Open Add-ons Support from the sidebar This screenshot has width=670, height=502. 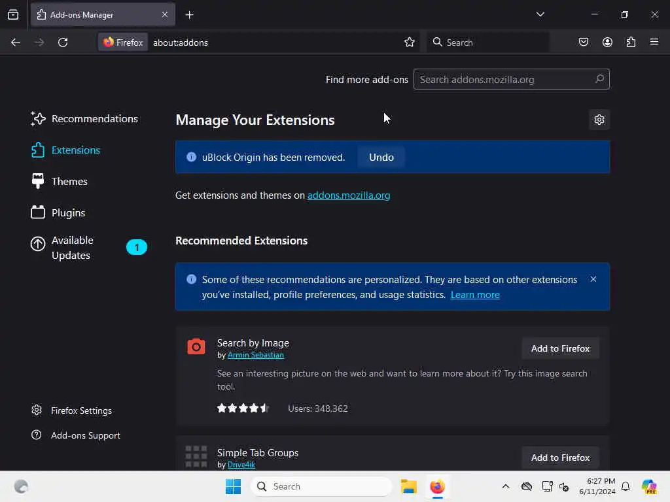76,435
